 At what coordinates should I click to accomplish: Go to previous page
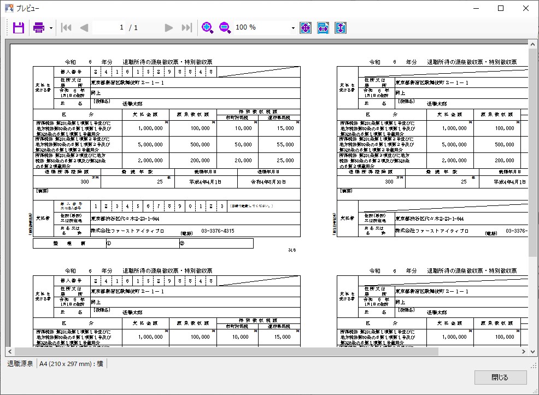84,27
